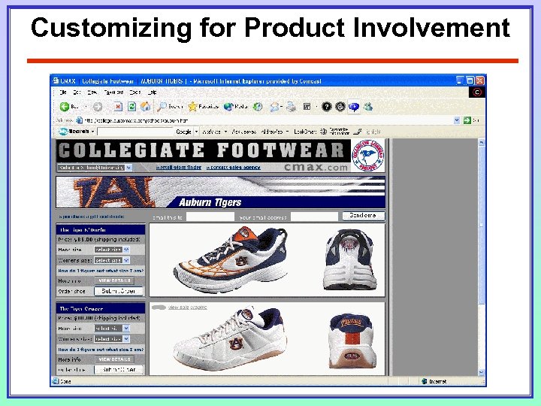Click the scrollbar down arrow
Image resolution: width=541 pixels, height=406 pixels.
[x=482, y=372]
